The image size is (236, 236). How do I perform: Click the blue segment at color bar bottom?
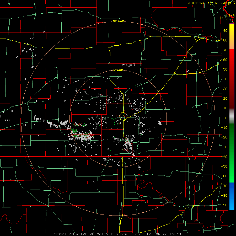pos(232,196)
